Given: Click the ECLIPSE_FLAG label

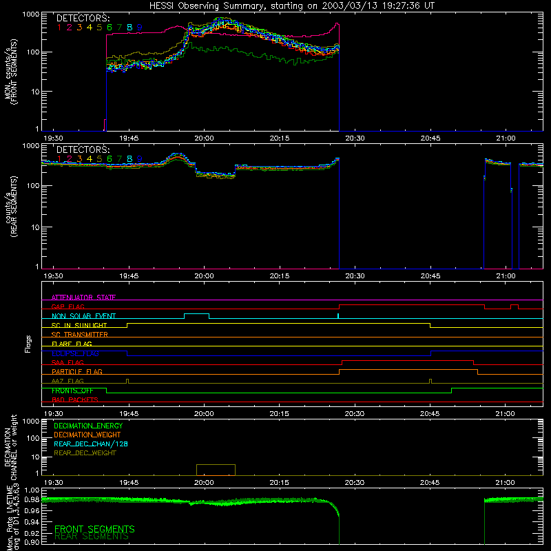Looking at the screenshot, I should tap(75, 353).
